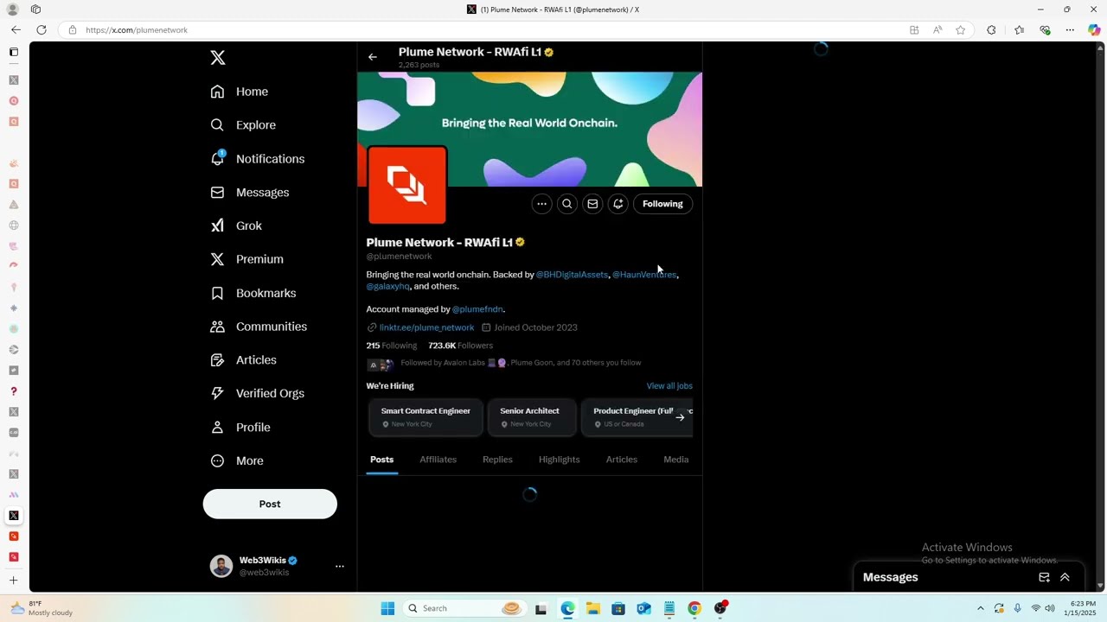Show hidden system tray icons

pyautogui.click(x=980, y=608)
